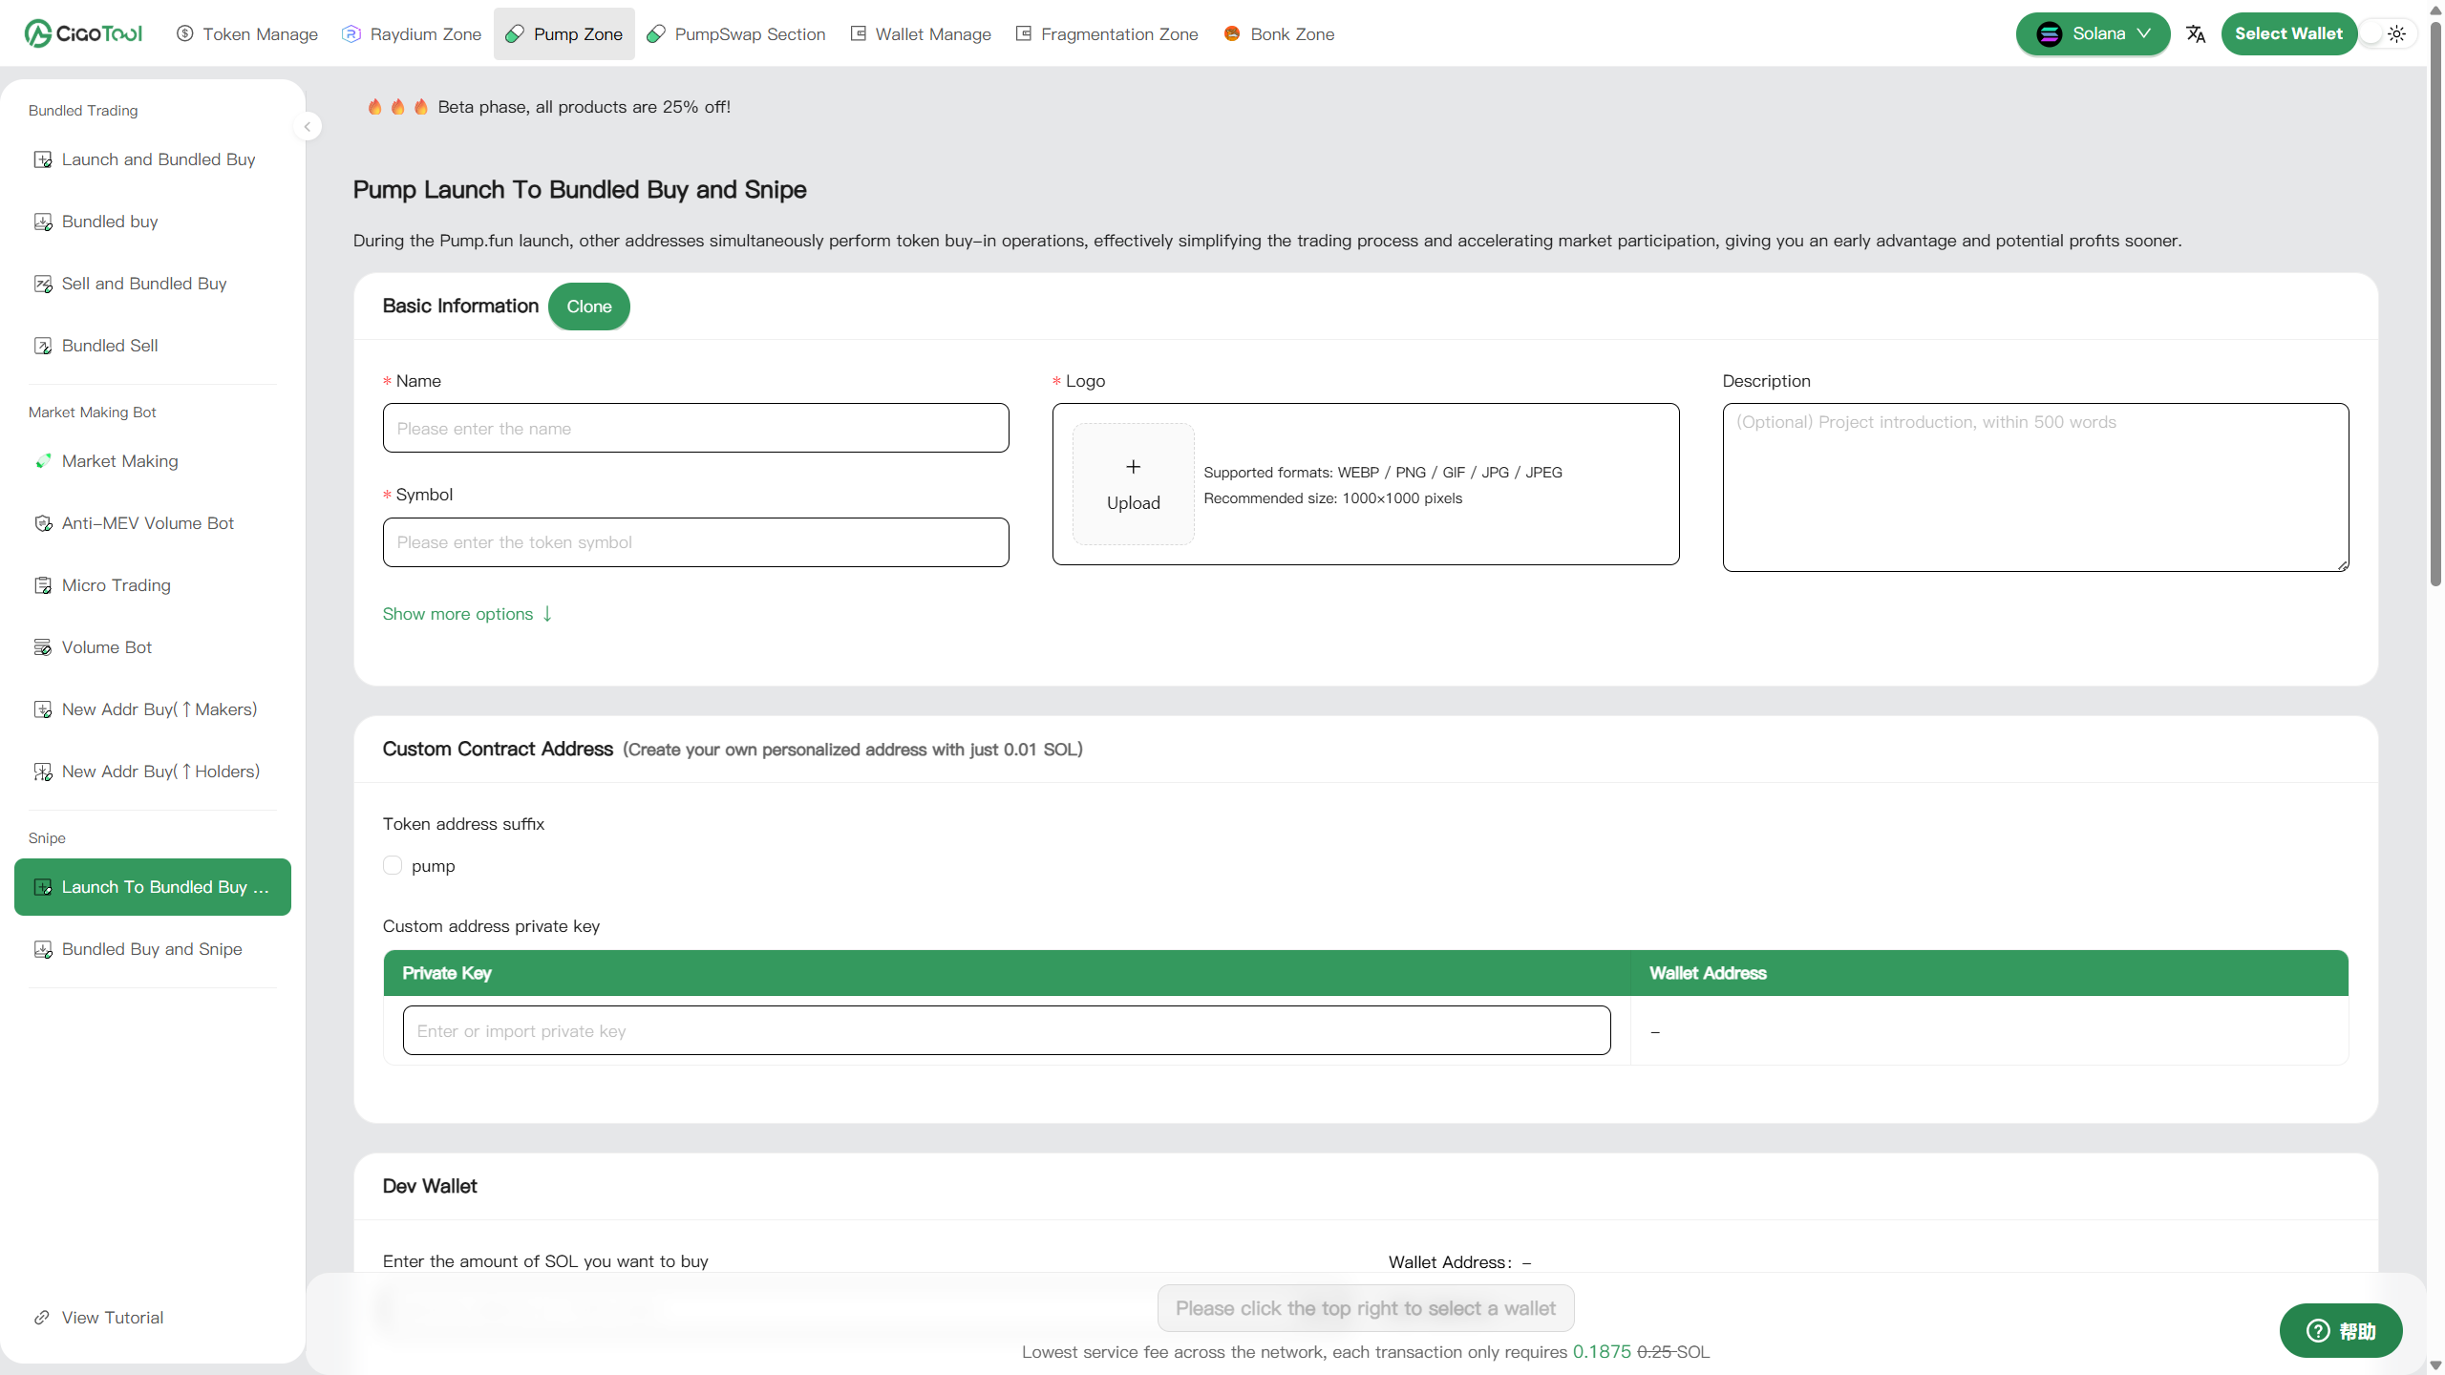2445x1375 pixels.
Task: Click the Raydium Zone icon
Action: tap(351, 33)
